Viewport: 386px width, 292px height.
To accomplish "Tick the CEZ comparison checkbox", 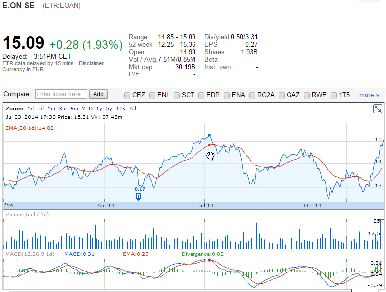I will (127, 95).
